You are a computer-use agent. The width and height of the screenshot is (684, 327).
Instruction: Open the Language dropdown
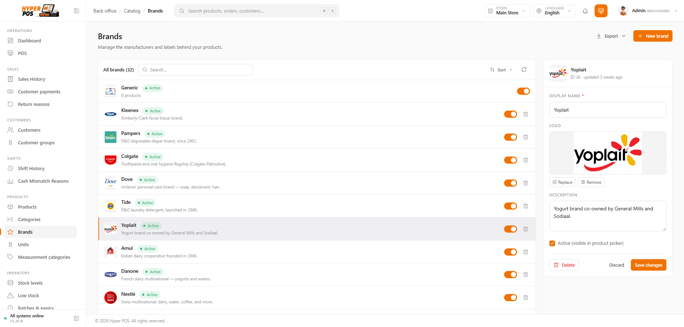(554, 11)
